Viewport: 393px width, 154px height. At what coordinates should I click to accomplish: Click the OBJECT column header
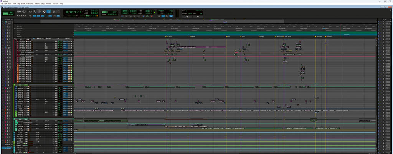click(x=68, y=39)
